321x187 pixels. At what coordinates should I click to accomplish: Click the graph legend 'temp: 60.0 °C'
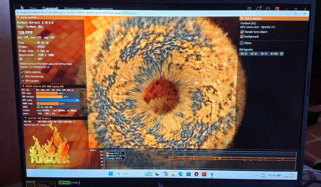point(114,153)
